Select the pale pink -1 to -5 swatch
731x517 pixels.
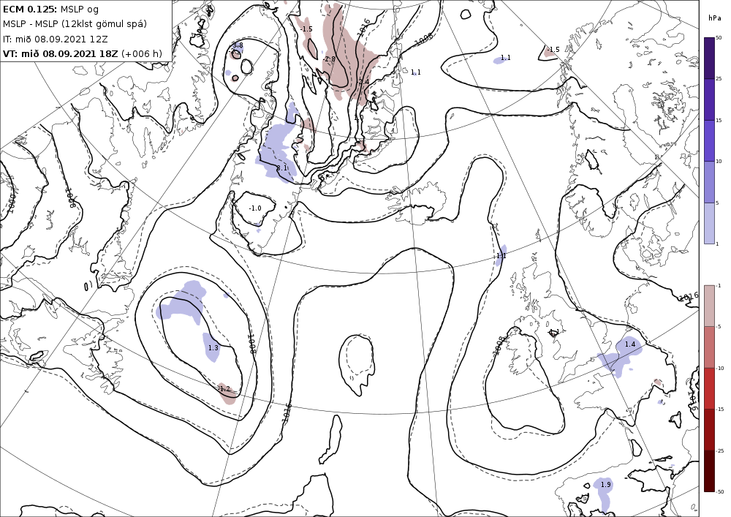709,306
